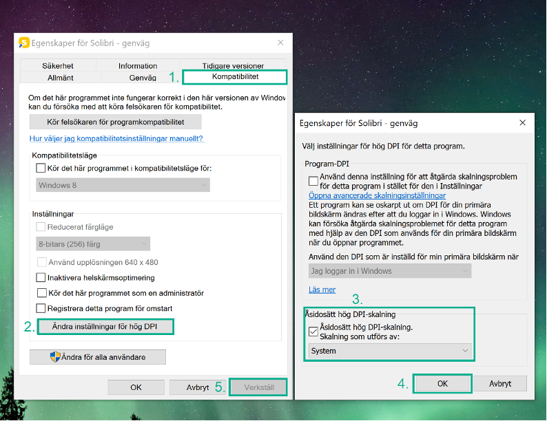Click the Verkställ button
This screenshot has height=421, width=547.
[x=258, y=387]
